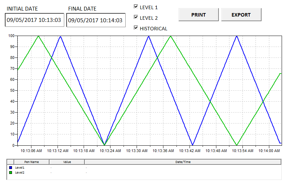This screenshot has width=288, height=187.
Task: Click the 10:13:06 AM time axis label
Action: tap(31, 151)
